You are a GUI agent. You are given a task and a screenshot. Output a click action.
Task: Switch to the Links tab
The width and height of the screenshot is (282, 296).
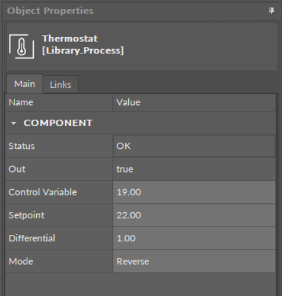point(60,85)
